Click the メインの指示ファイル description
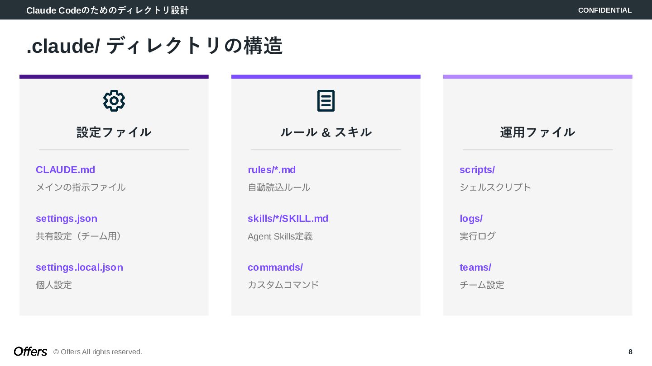Viewport: 652px width, 366px height. 81,187
